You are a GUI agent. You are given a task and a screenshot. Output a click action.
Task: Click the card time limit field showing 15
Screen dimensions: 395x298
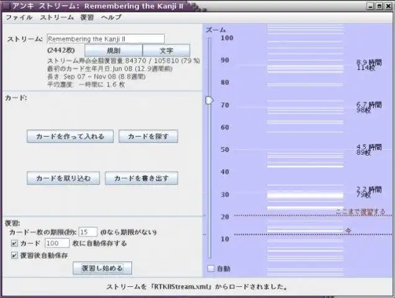click(88, 232)
